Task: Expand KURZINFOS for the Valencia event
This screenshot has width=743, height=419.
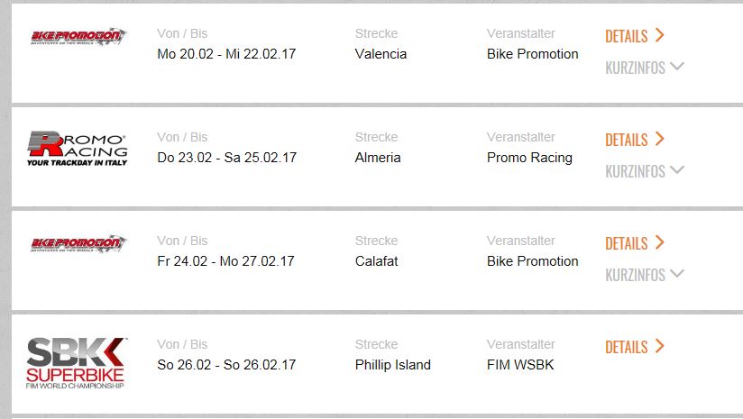Action: [x=644, y=68]
